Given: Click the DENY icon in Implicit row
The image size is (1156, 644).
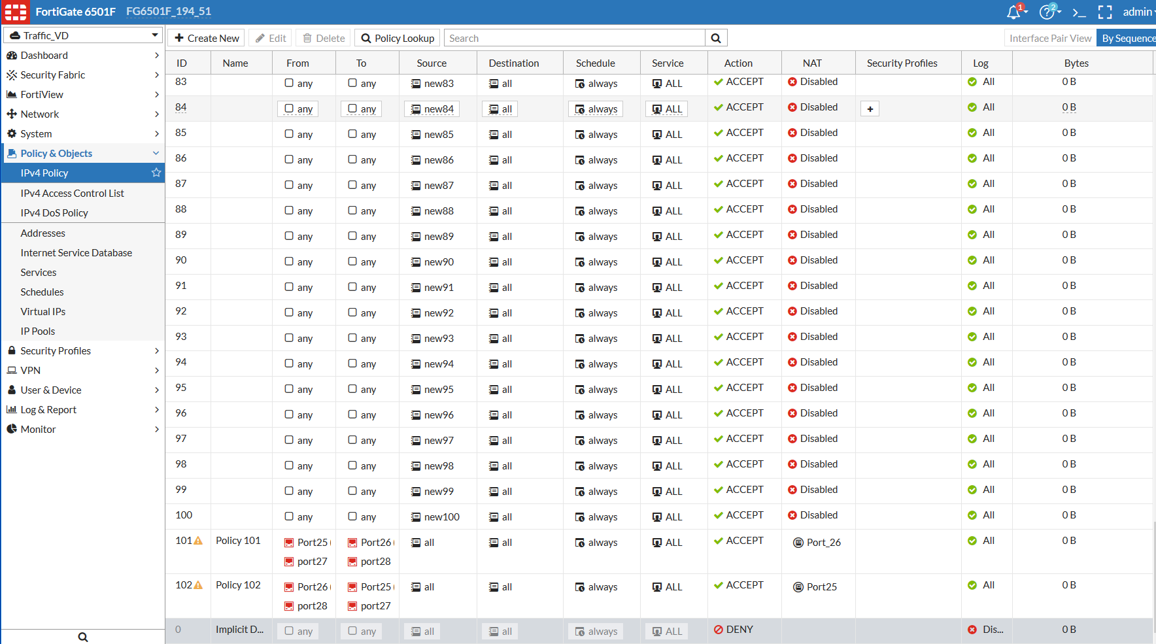Looking at the screenshot, I should click(719, 630).
